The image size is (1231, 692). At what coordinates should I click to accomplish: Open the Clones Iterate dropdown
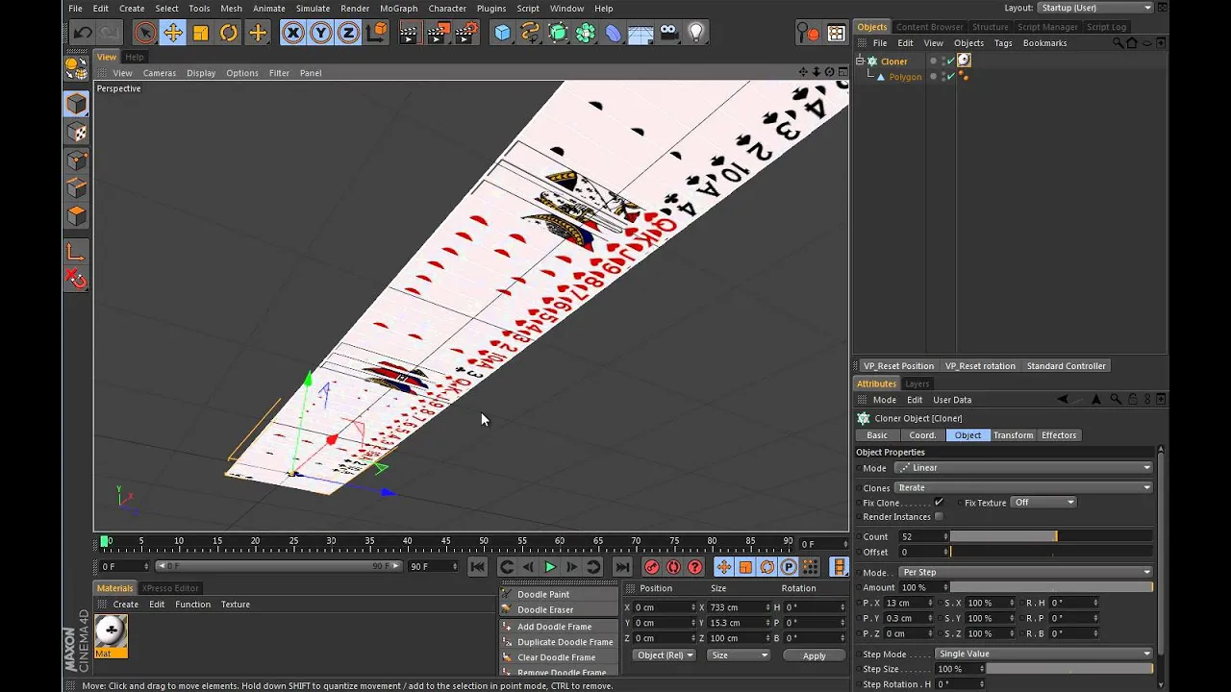pyautogui.click(x=1023, y=487)
